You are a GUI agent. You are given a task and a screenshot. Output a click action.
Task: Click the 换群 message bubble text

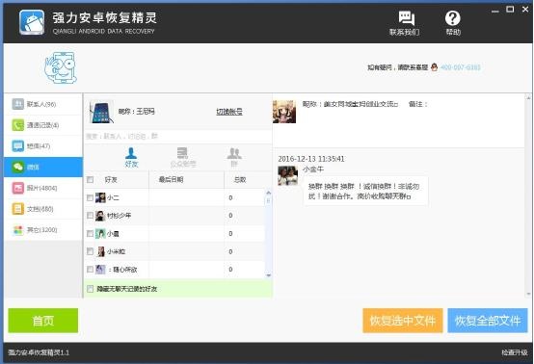[x=364, y=192]
